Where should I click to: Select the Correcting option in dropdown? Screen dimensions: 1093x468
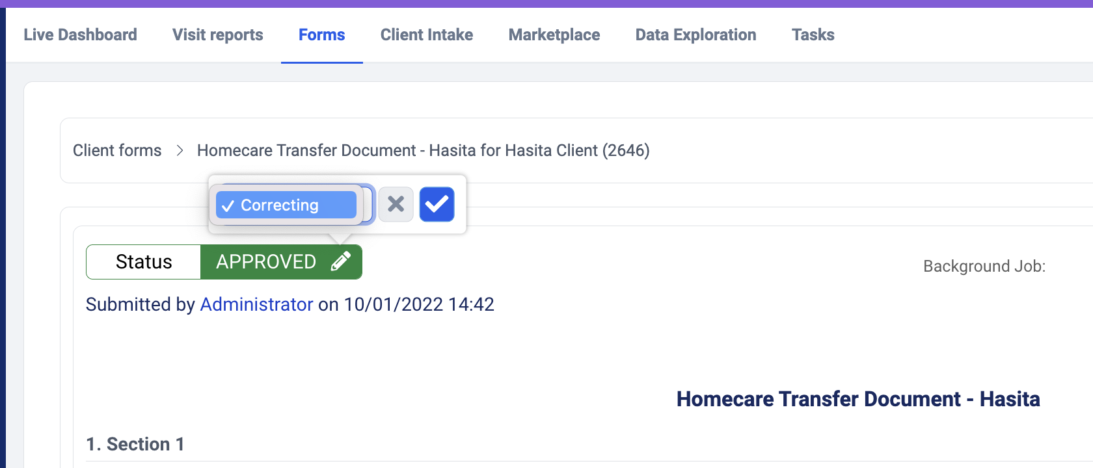coord(286,205)
